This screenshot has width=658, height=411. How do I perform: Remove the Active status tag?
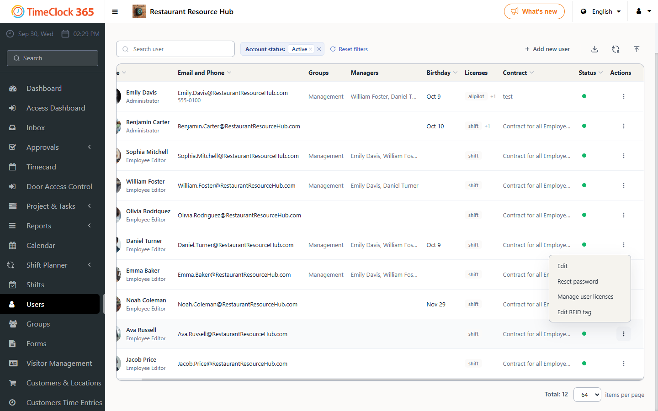click(x=311, y=49)
